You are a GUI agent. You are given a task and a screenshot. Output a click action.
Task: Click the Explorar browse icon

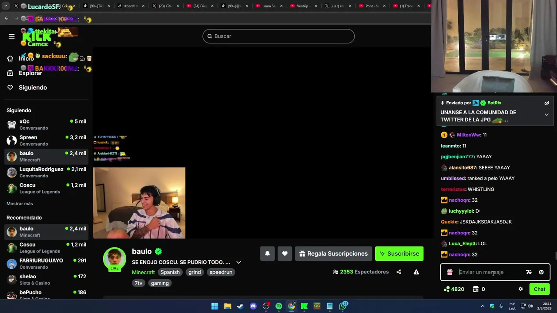point(10,73)
